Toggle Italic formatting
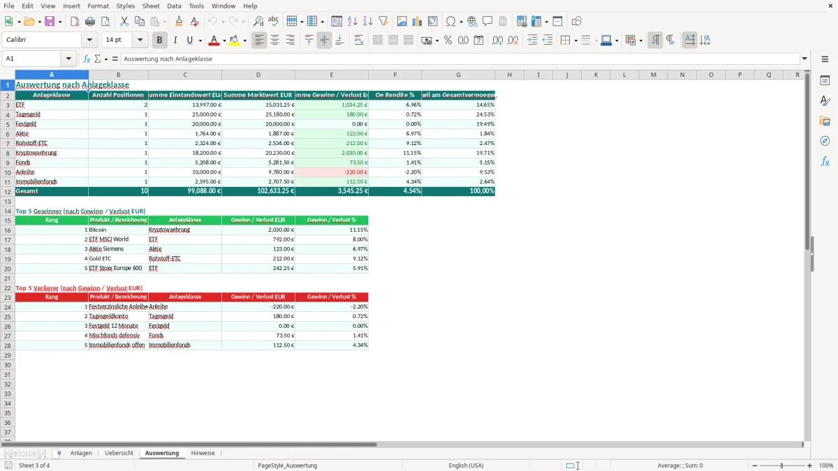Image resolution: width=838 pixels, height=471 pixels. pos(175,40)
